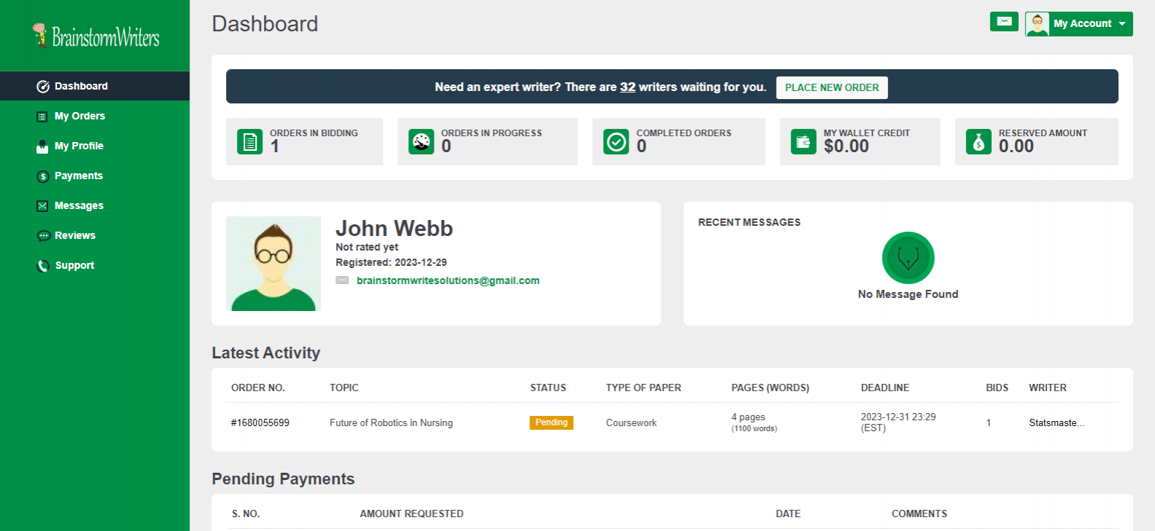Click the Support phone icon
This screenshot has width=1155, height=531.
click(x=43, y=266)
